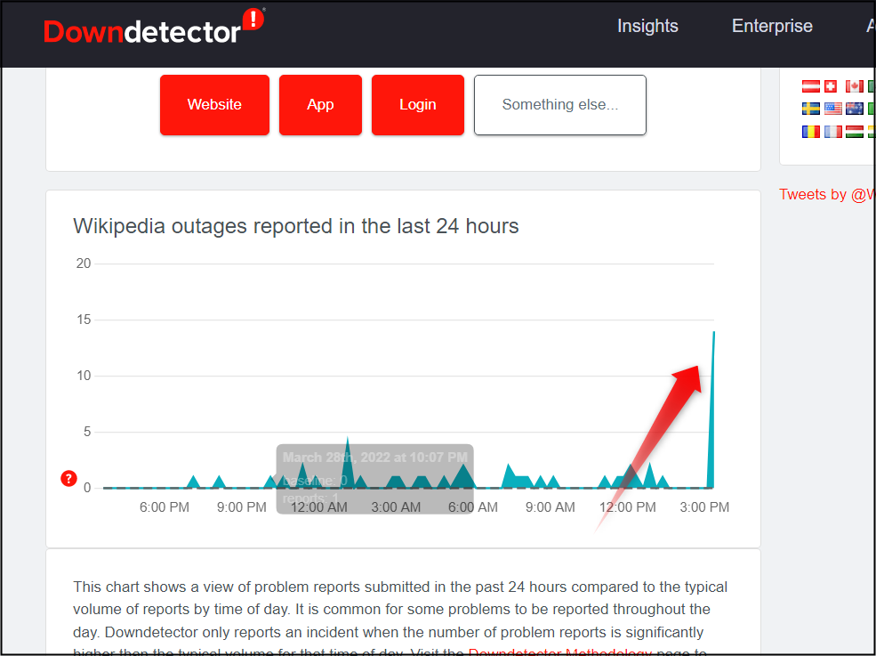
Task: Report an App problem
Action: tap(320, 104)
